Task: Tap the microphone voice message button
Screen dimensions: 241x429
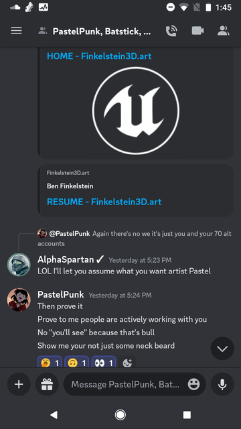Action: [222, 384]
